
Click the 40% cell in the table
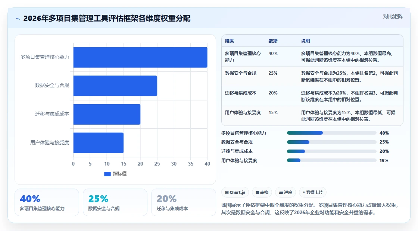pyautogui.click(x=273, y=54)
